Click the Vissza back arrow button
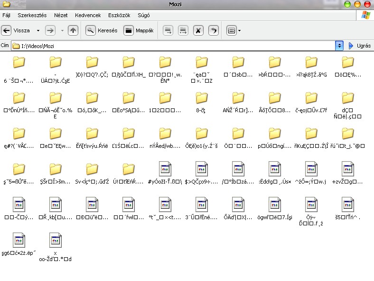Image resolution: width=374 pixels, height=281 pixels. [x=7, y=30]
